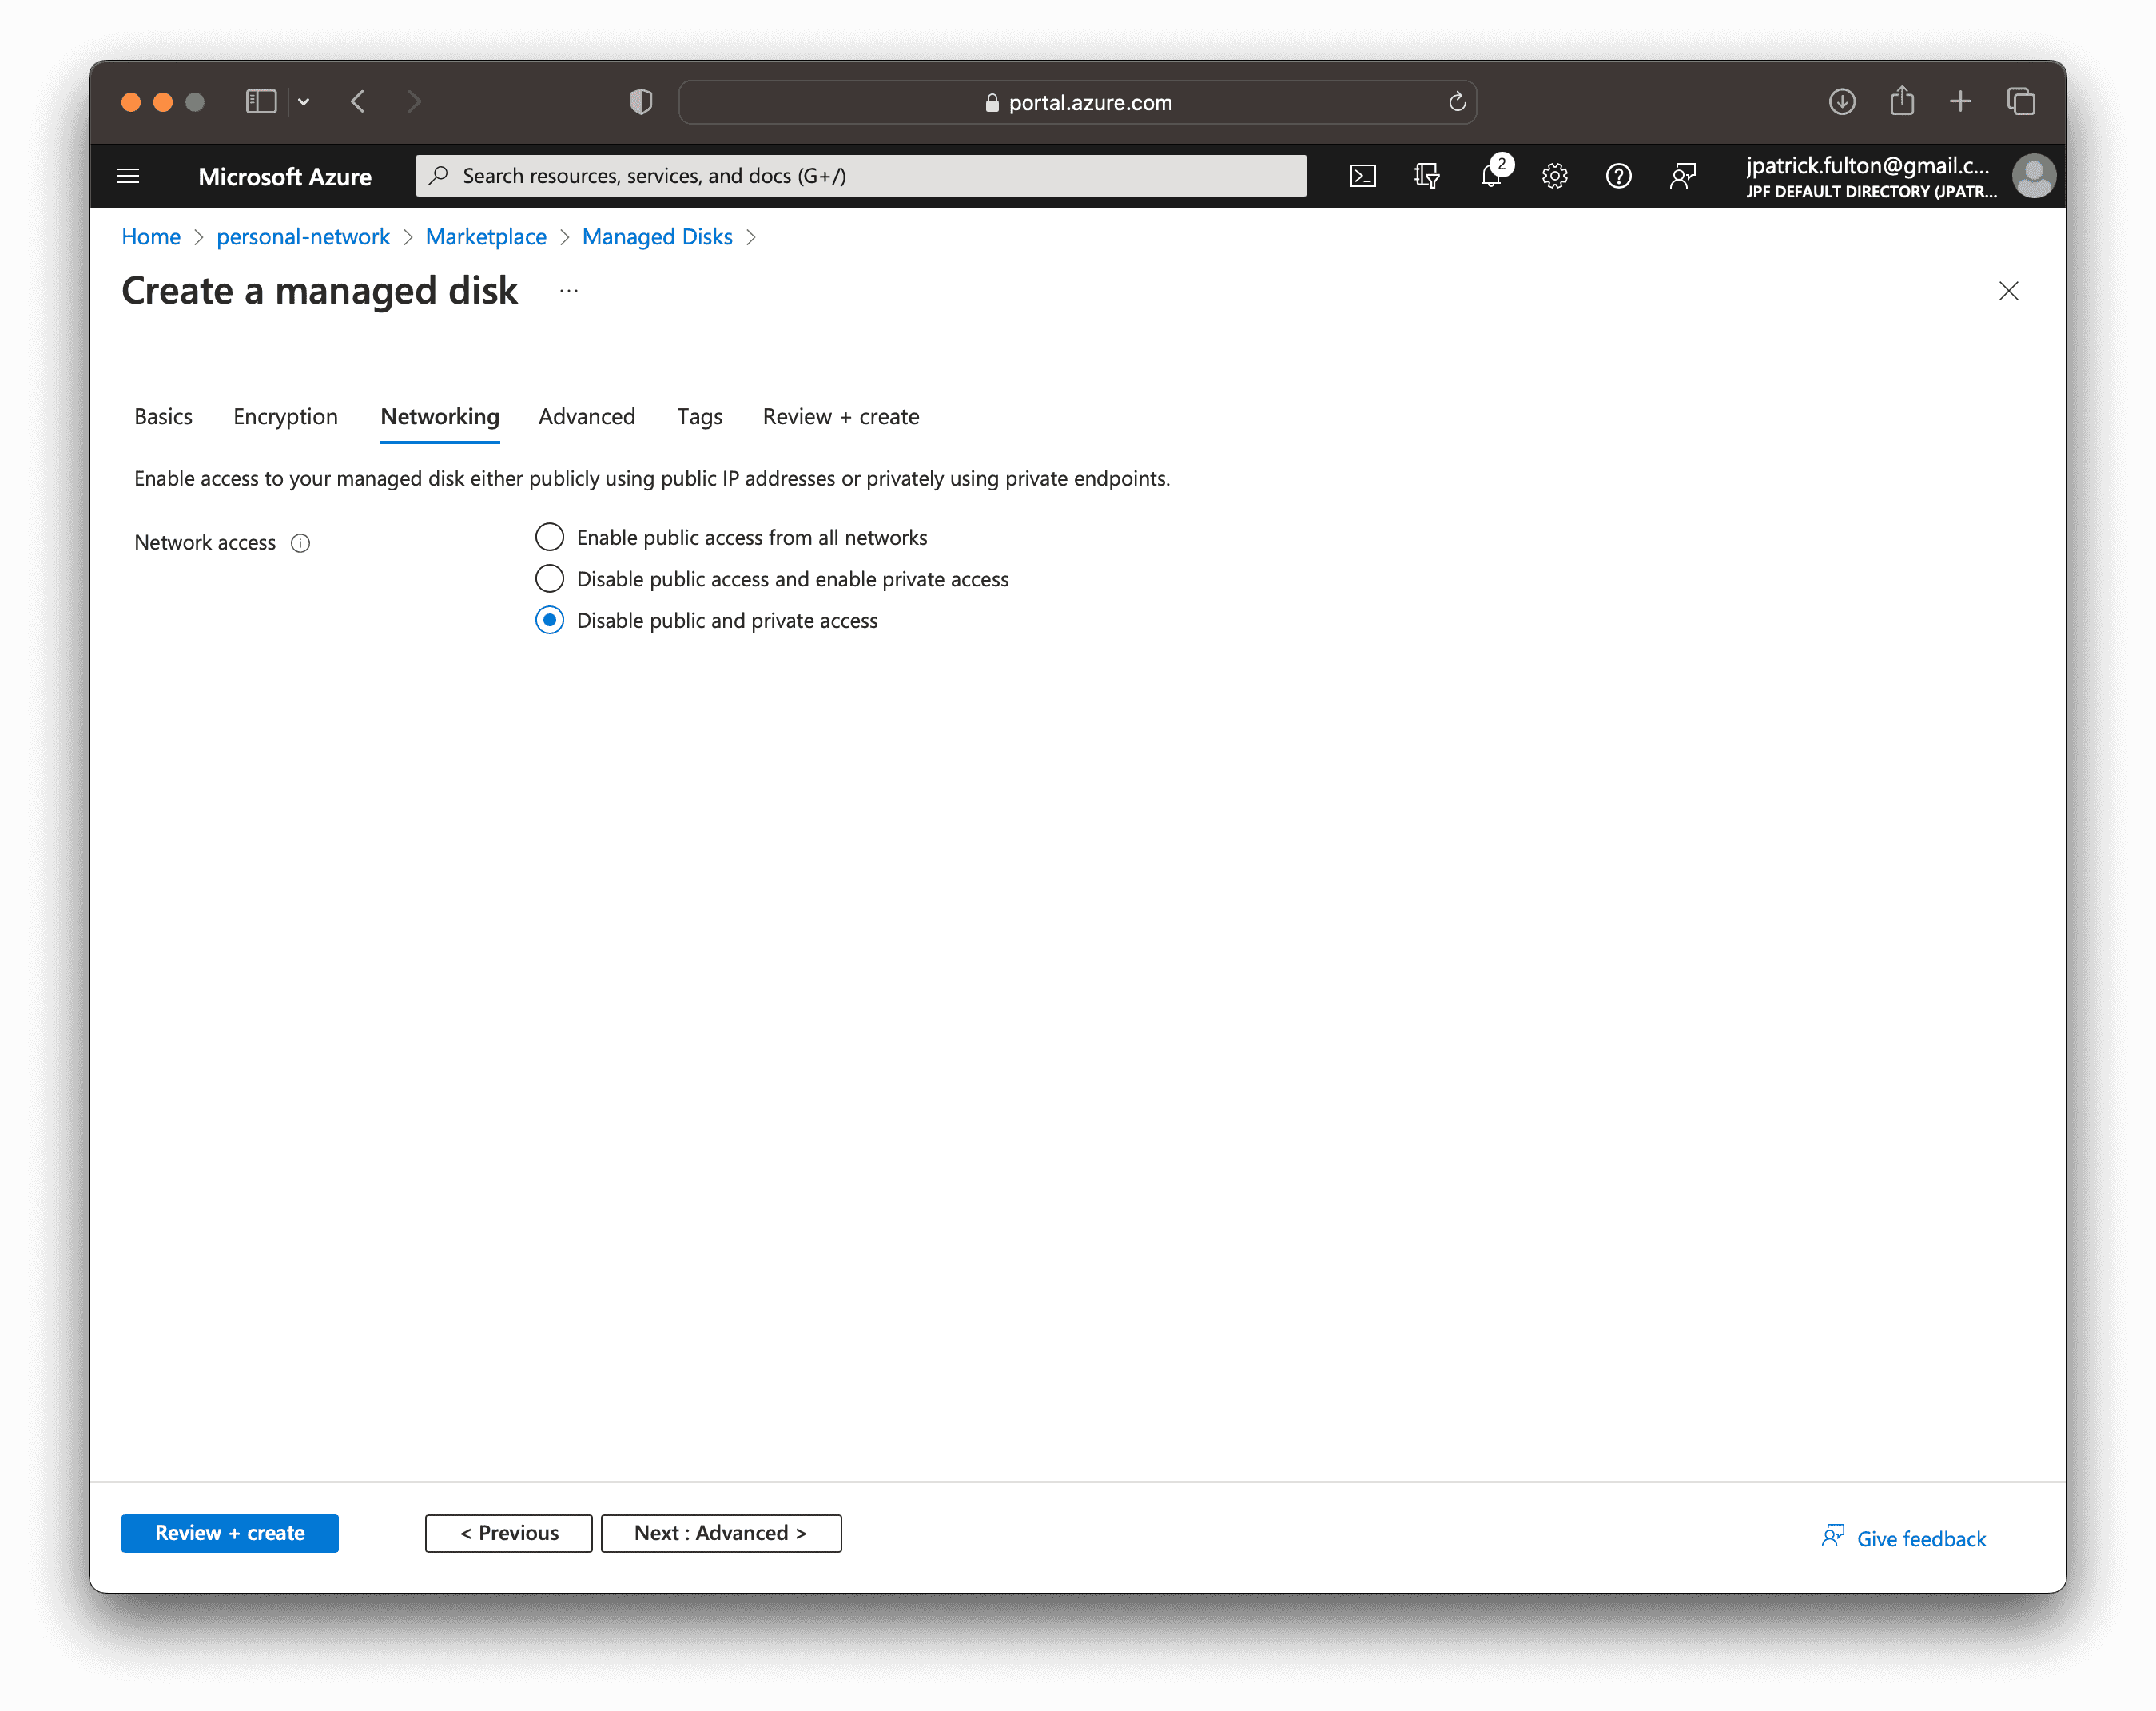Expand the Safari sidebar dropdown arrow
The width and height of the screenshot is (2156, 1711).
pyautogui.click(x=304, y=102)
